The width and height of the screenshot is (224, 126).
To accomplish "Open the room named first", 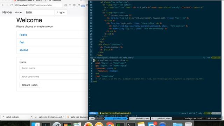I will point(22,42).
